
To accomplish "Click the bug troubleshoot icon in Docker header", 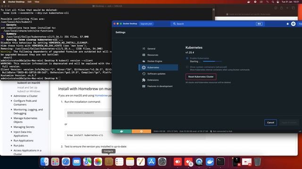I will 287,24.
